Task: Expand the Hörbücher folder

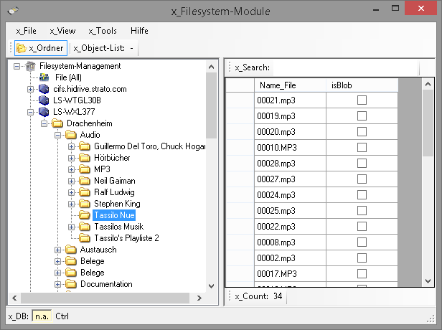Action: 71,158
